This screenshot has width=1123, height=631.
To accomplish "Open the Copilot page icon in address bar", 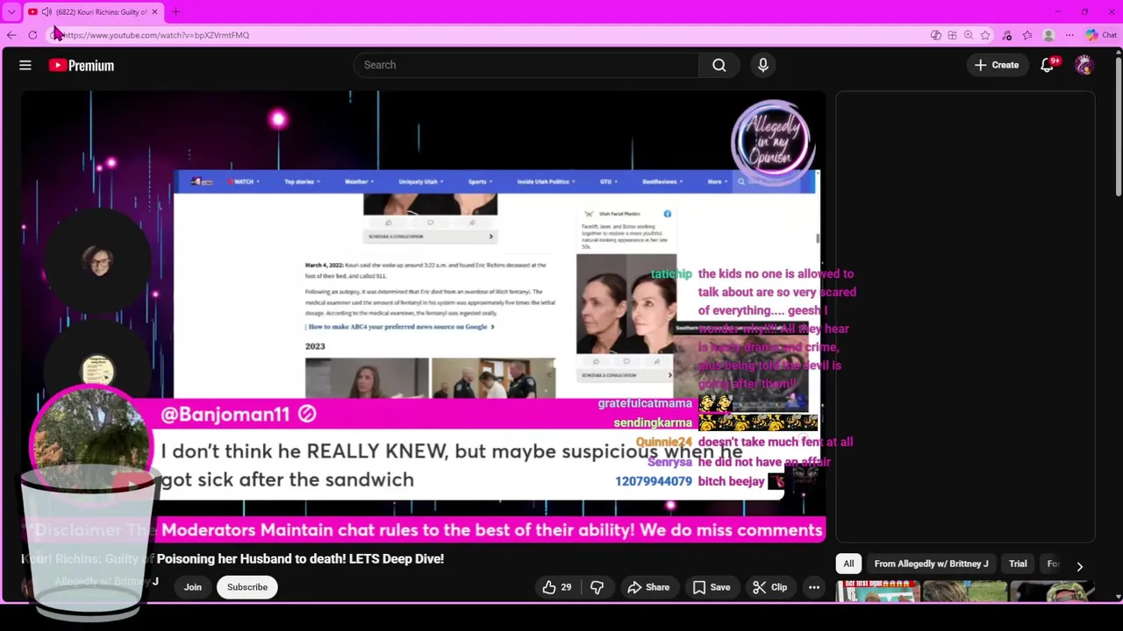I will [x=936, y=35].
